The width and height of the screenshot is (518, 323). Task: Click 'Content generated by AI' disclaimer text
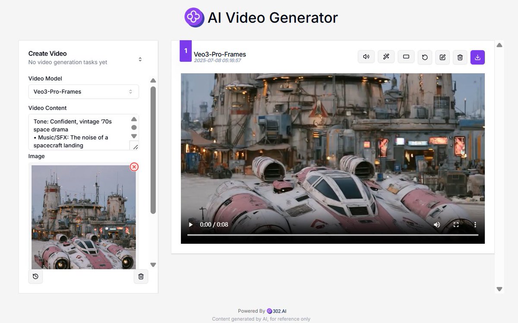(x=261, y=319)
